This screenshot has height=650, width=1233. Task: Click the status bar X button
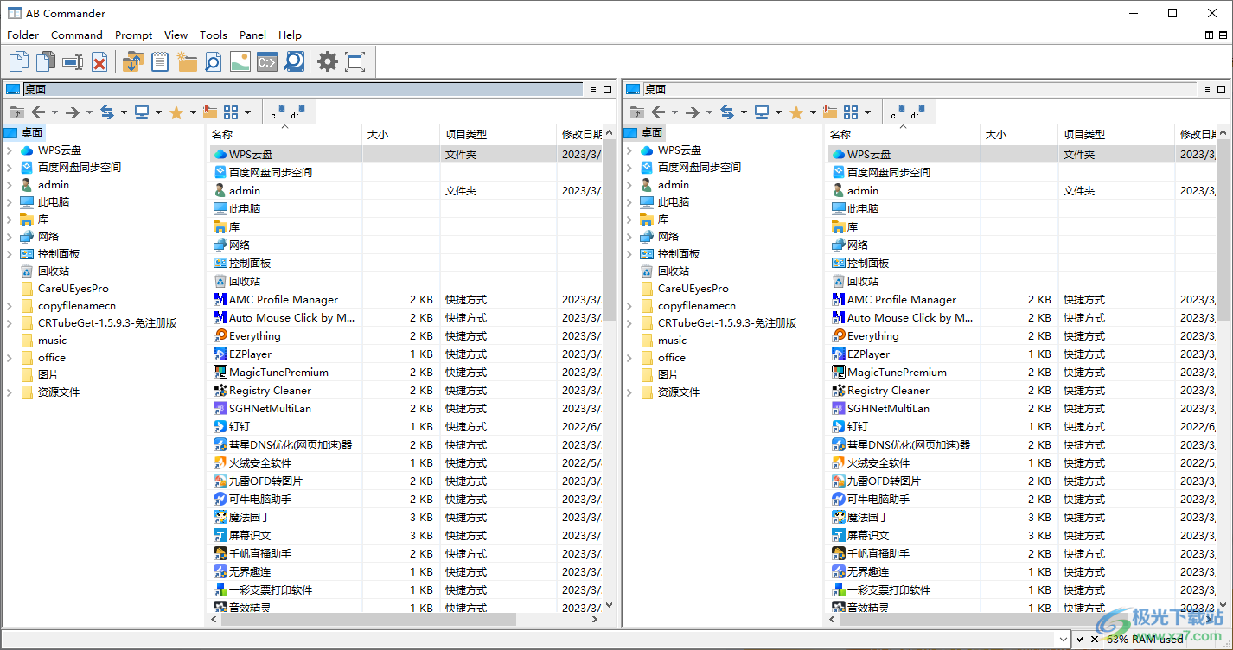pos(1095,639)
